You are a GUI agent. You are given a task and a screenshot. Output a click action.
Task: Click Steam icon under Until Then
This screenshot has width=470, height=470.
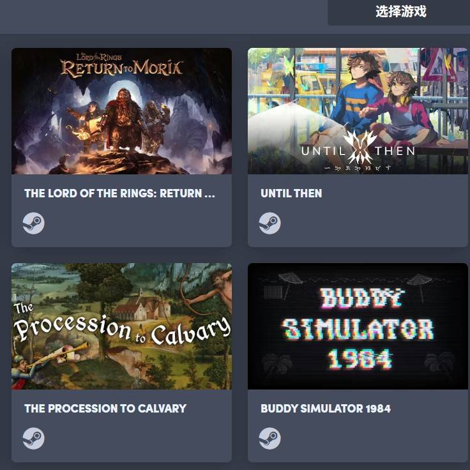[269, 224]
